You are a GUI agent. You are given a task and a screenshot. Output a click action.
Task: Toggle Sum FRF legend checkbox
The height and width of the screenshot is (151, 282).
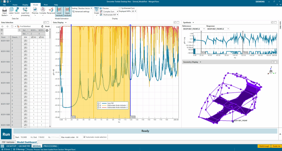pyautogui.click(x=98, y=103)
